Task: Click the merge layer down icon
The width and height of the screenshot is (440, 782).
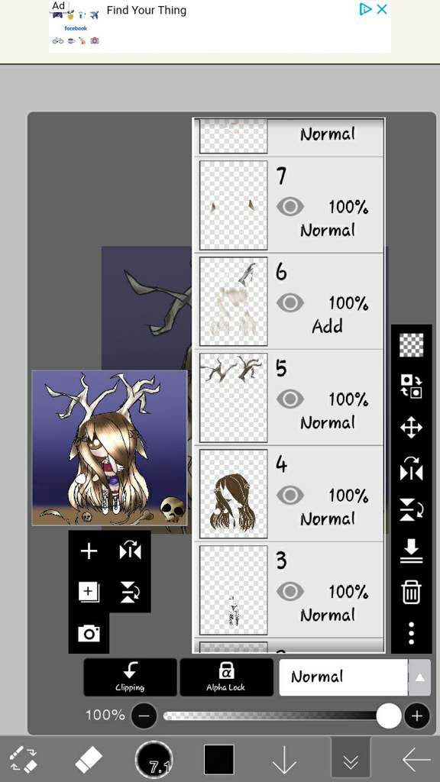Action: pos(411,551)
